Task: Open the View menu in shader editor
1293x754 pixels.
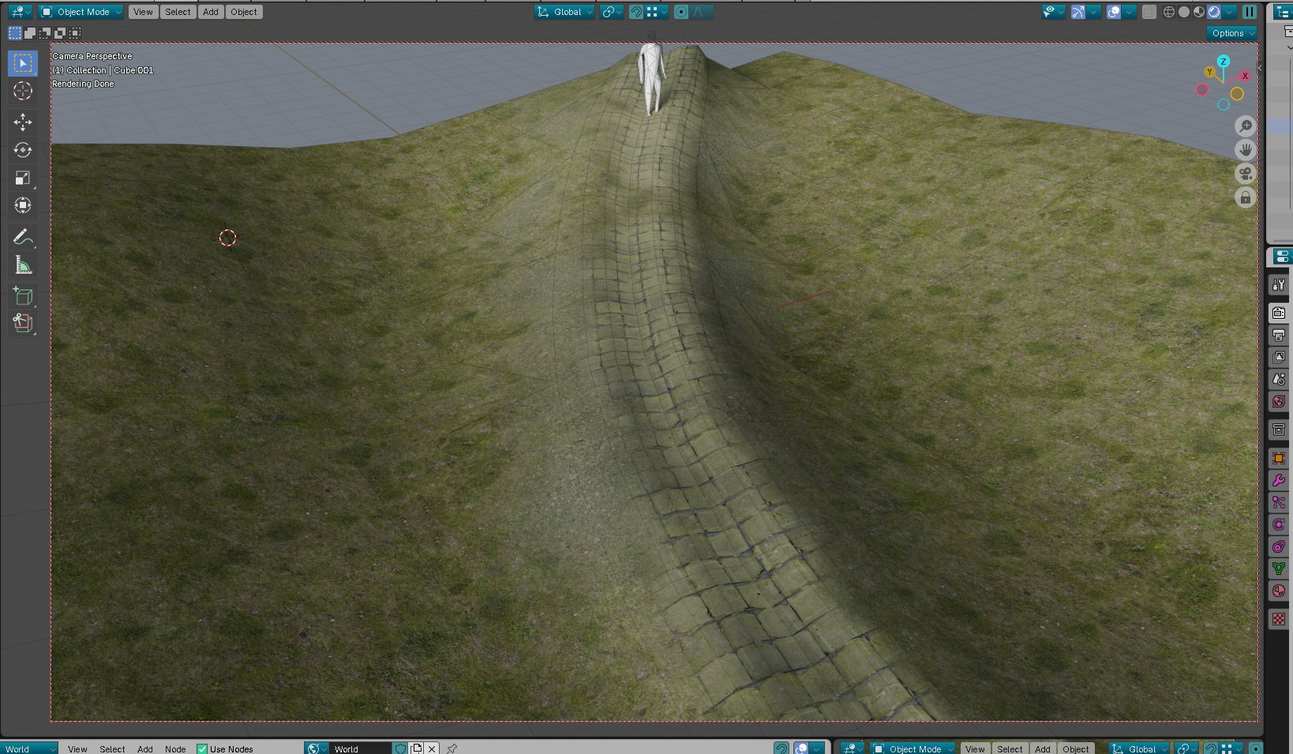Action: 77,748
